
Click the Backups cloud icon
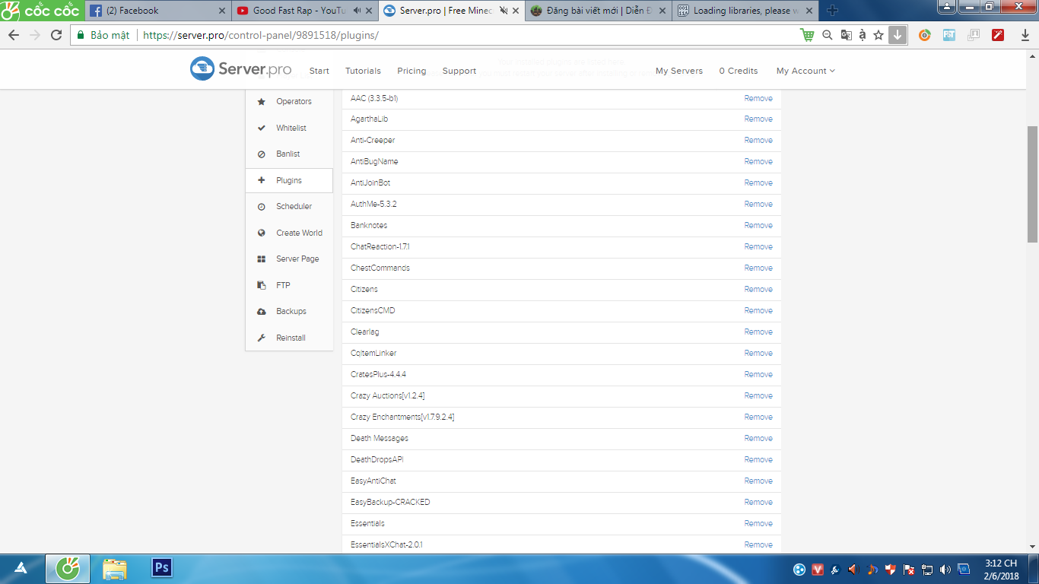[262, 312]
